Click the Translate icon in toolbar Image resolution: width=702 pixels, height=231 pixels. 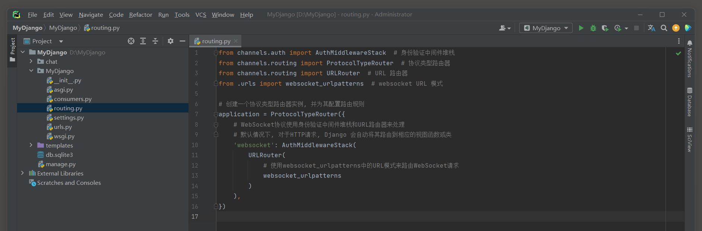(651, 28)
